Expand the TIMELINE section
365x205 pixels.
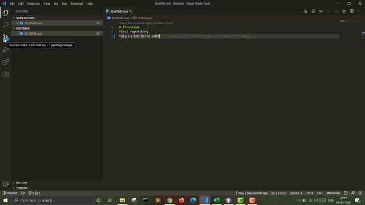pos(20,188)
